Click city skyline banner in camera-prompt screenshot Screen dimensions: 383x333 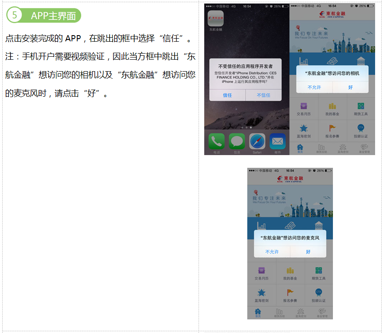[x=332, y=36]
